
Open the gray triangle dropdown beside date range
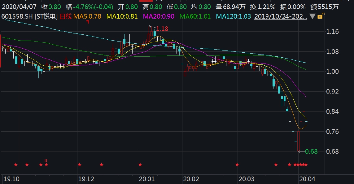[312, 16]
